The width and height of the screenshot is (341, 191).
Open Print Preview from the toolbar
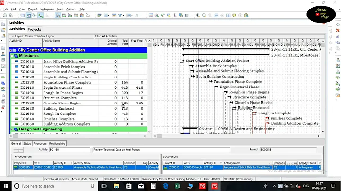pos(10,16)
